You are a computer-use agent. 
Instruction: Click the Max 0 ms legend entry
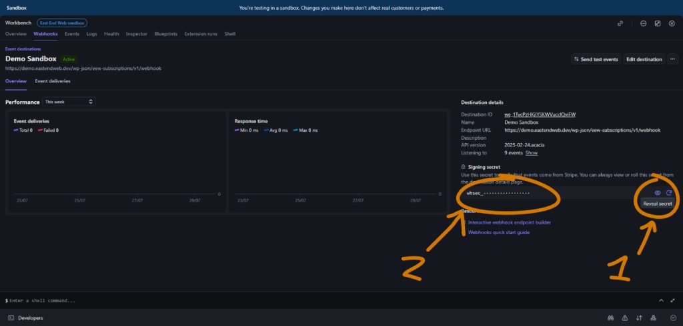[x=305, y=130]
